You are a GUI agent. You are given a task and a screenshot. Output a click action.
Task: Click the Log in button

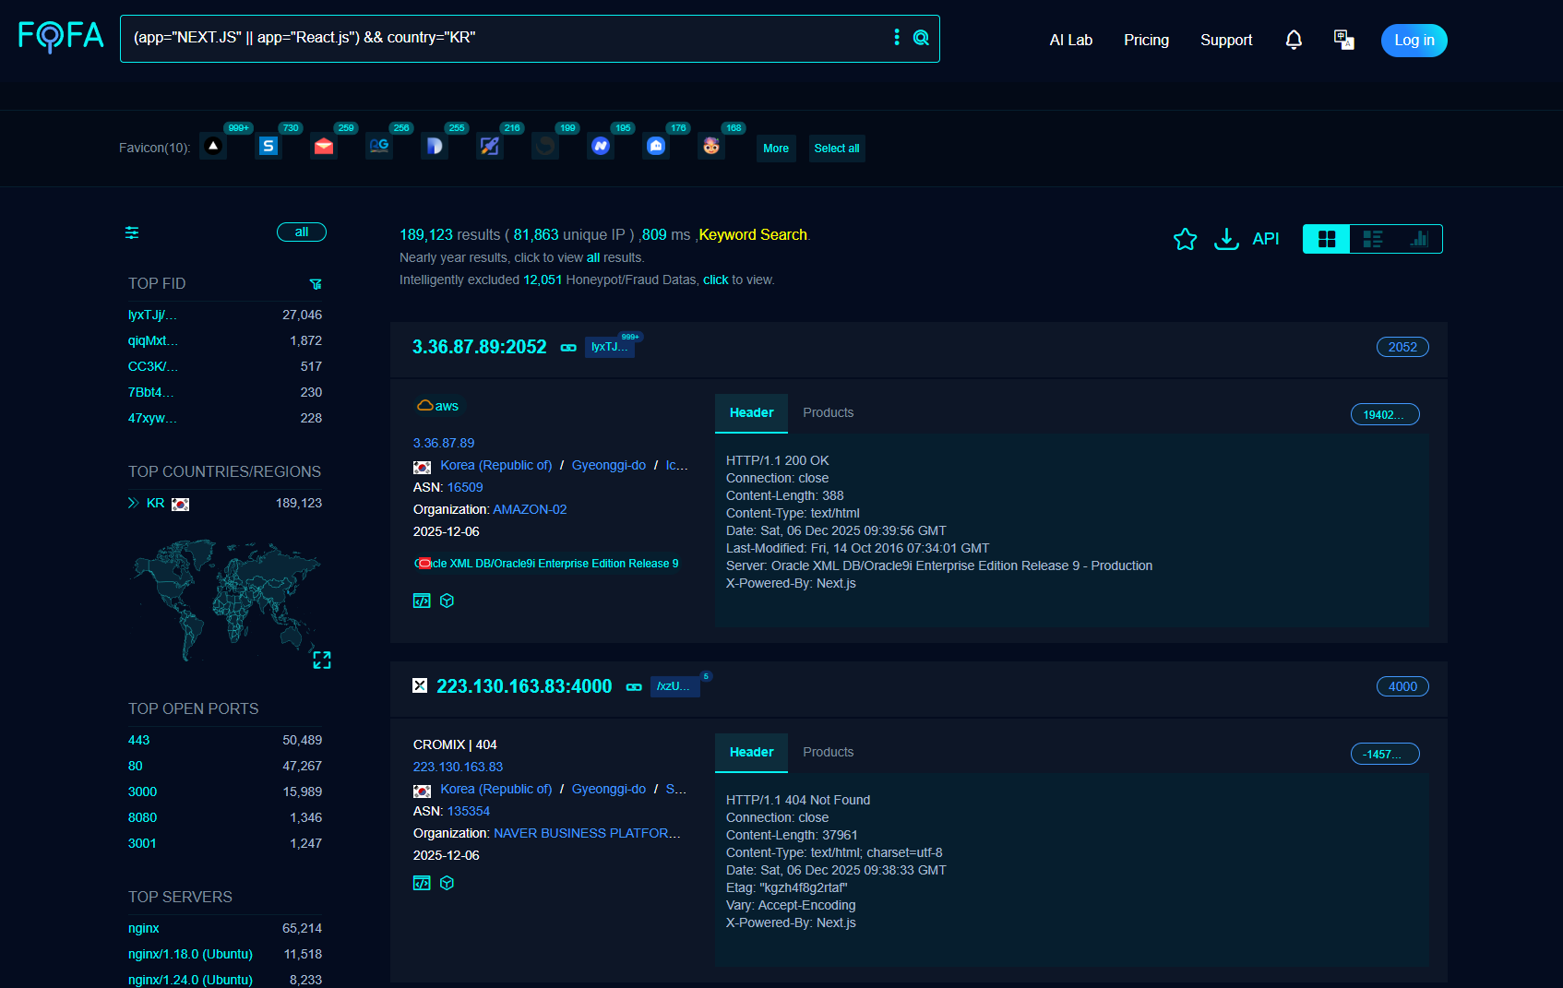[x=1414, y=40]
